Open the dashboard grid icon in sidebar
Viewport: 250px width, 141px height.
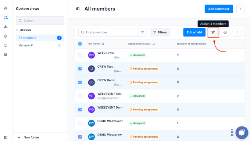click(6, 8)
